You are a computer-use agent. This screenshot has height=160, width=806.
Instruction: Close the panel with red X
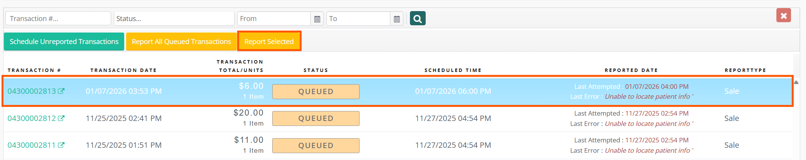click(x=783, y=16)
